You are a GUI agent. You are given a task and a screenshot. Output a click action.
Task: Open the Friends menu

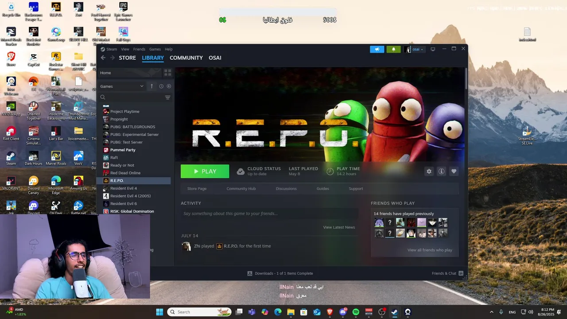pos(139,49)
